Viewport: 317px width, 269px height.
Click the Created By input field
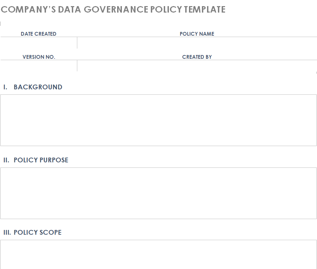[197, 66]
